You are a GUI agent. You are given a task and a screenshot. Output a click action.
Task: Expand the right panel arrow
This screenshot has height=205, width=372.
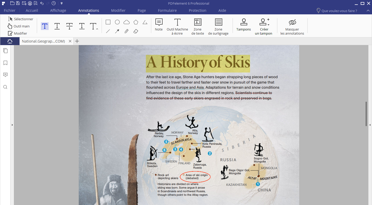pyautogui.click(x=370, y=125)
